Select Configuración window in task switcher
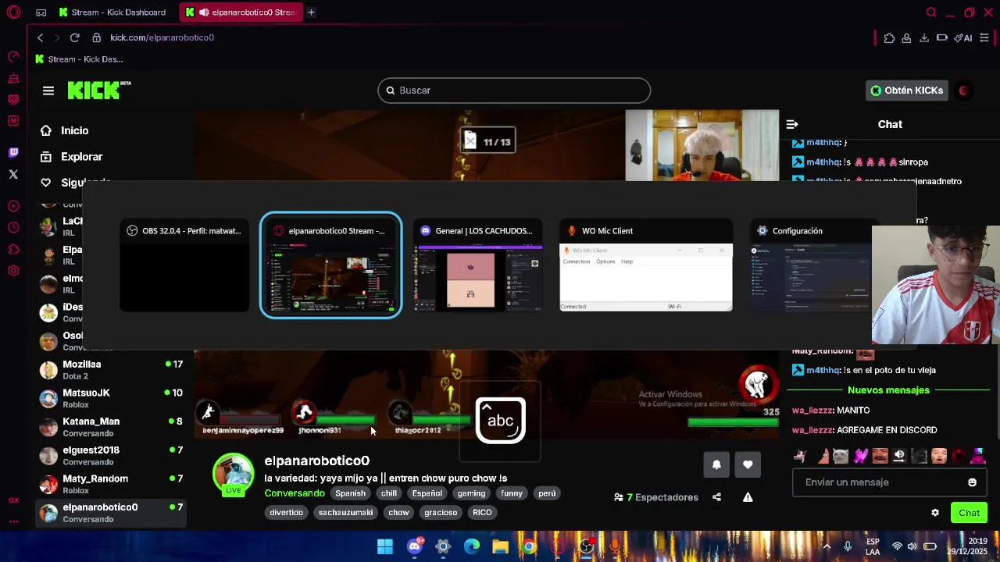Viewport: 1000px width, 562px height. [810, 266]
